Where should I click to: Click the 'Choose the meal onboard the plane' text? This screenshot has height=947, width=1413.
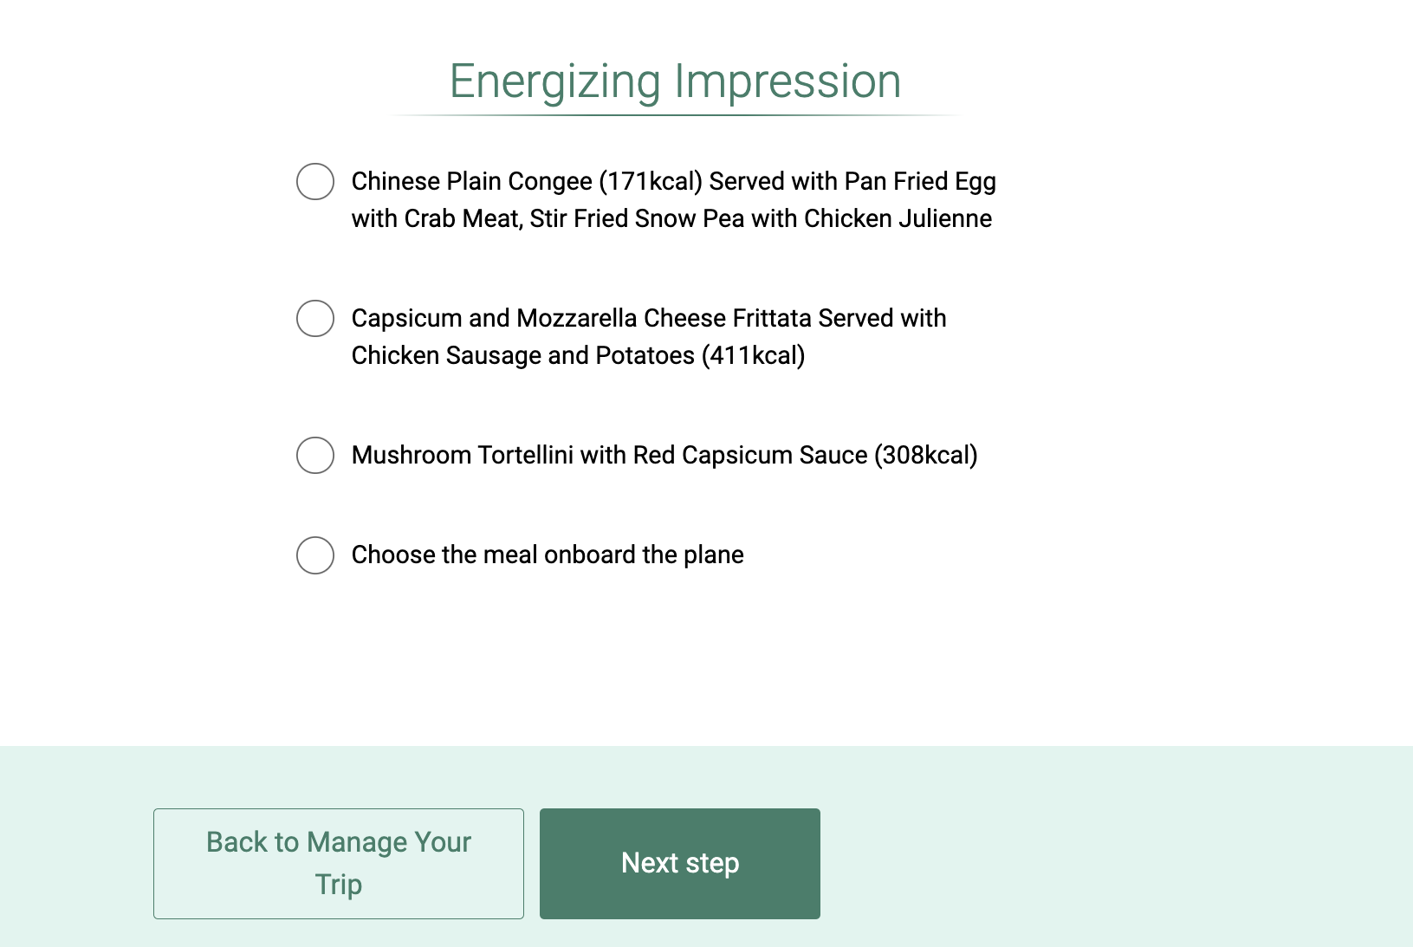(548, 555)
